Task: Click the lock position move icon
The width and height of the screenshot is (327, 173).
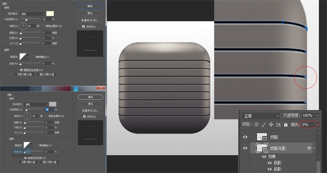Action: click(271, 125)
